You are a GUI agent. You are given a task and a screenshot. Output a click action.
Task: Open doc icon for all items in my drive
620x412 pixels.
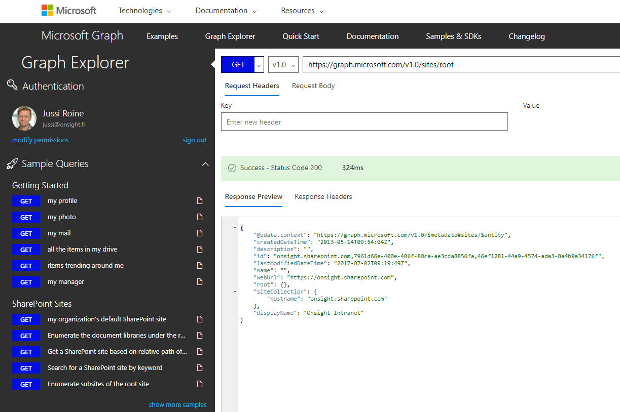tap(200, 250)
